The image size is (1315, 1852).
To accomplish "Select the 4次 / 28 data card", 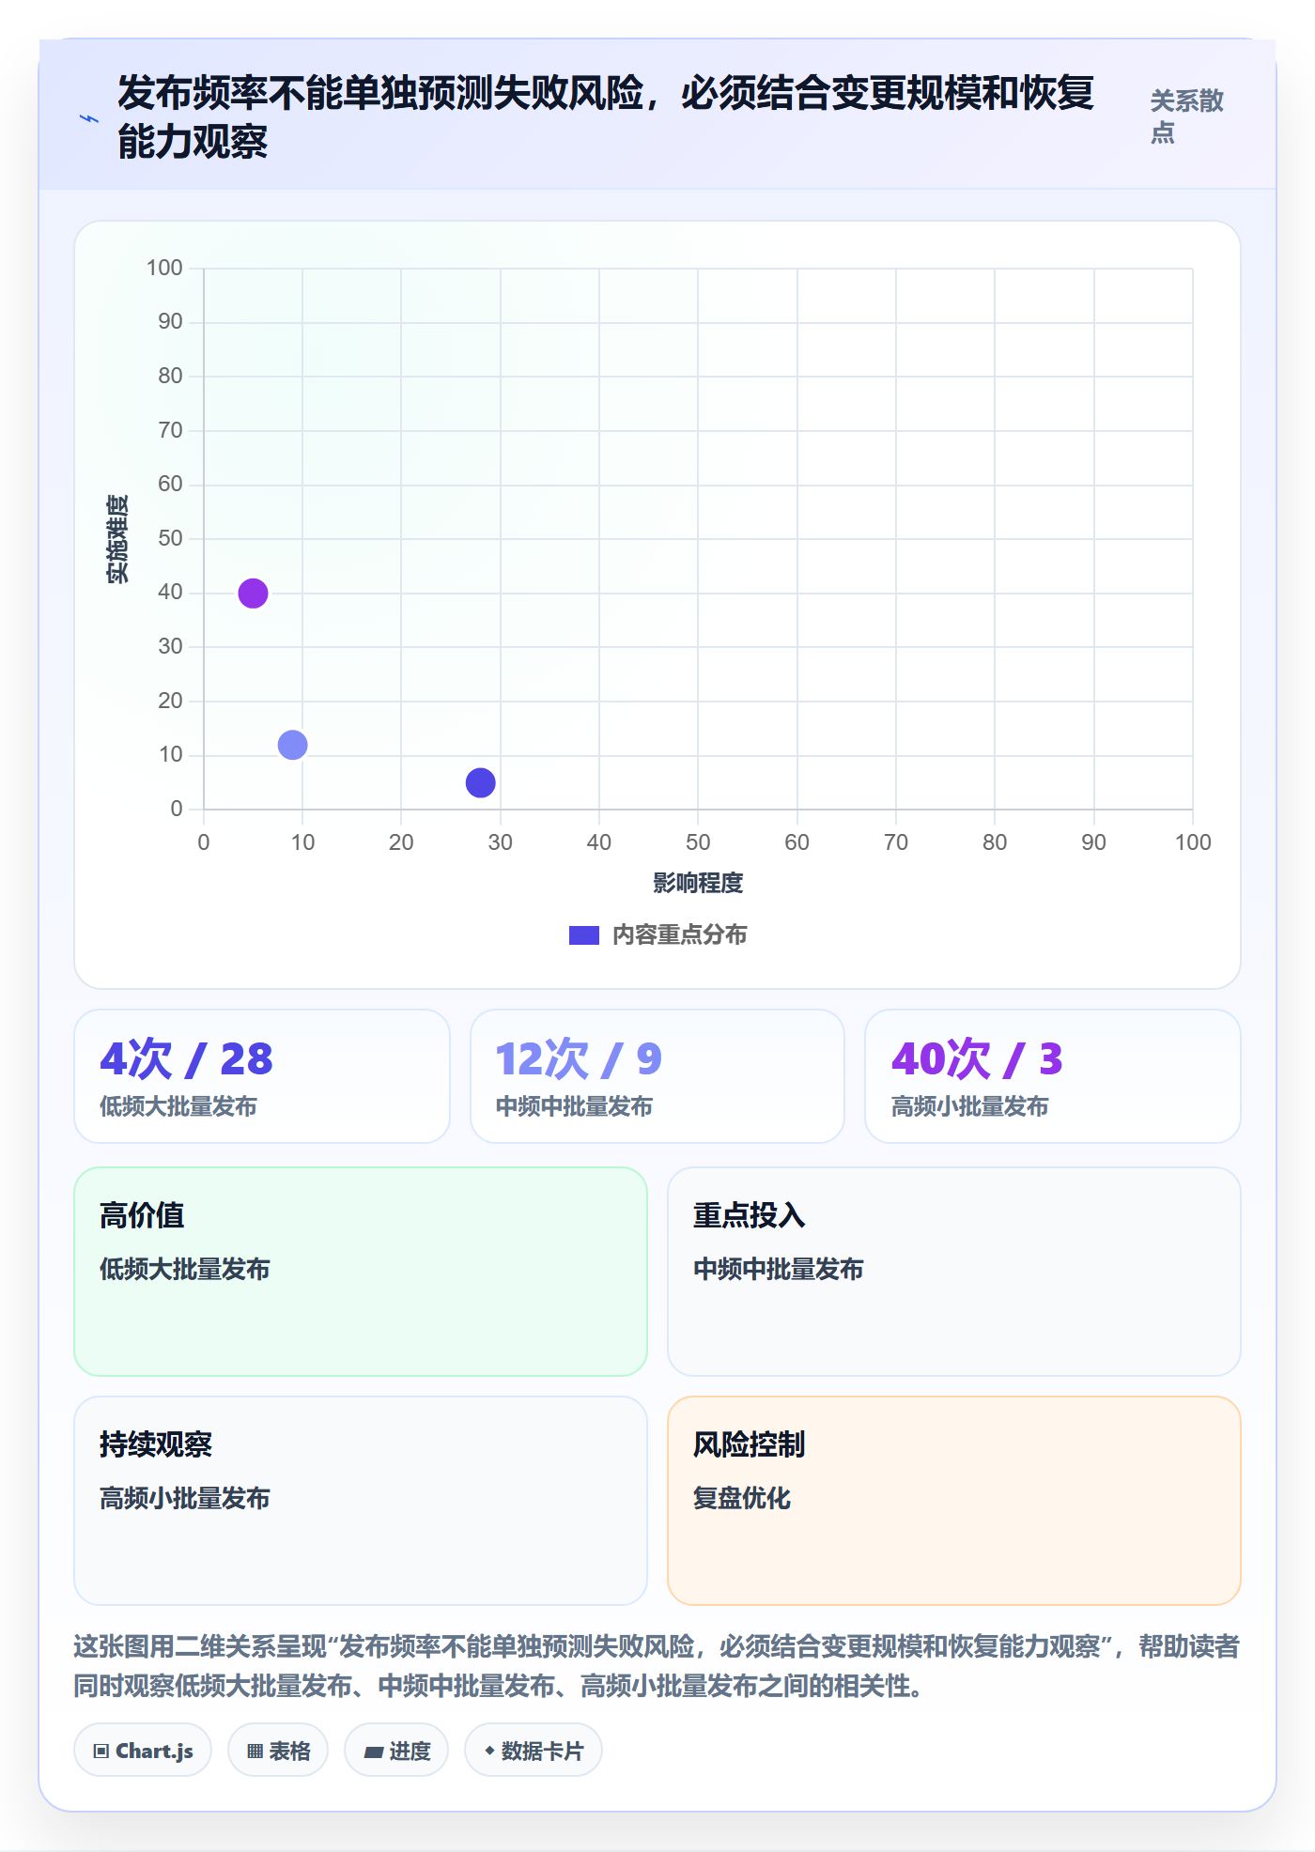I will 262,1076.
